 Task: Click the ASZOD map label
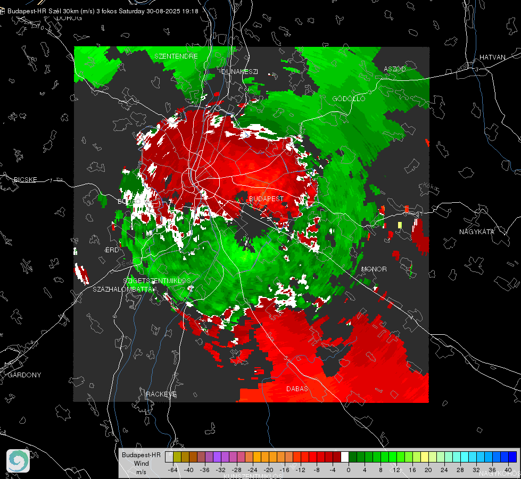395,69
